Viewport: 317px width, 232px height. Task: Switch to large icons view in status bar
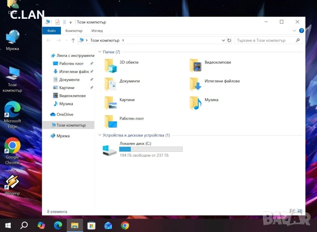click(x=300, y=211)
